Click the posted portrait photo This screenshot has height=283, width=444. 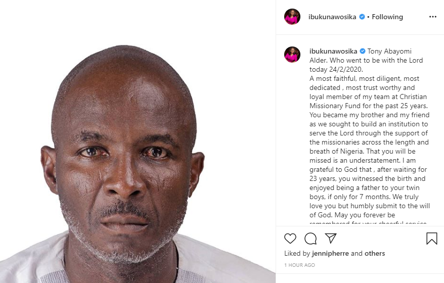coord(138,141)
